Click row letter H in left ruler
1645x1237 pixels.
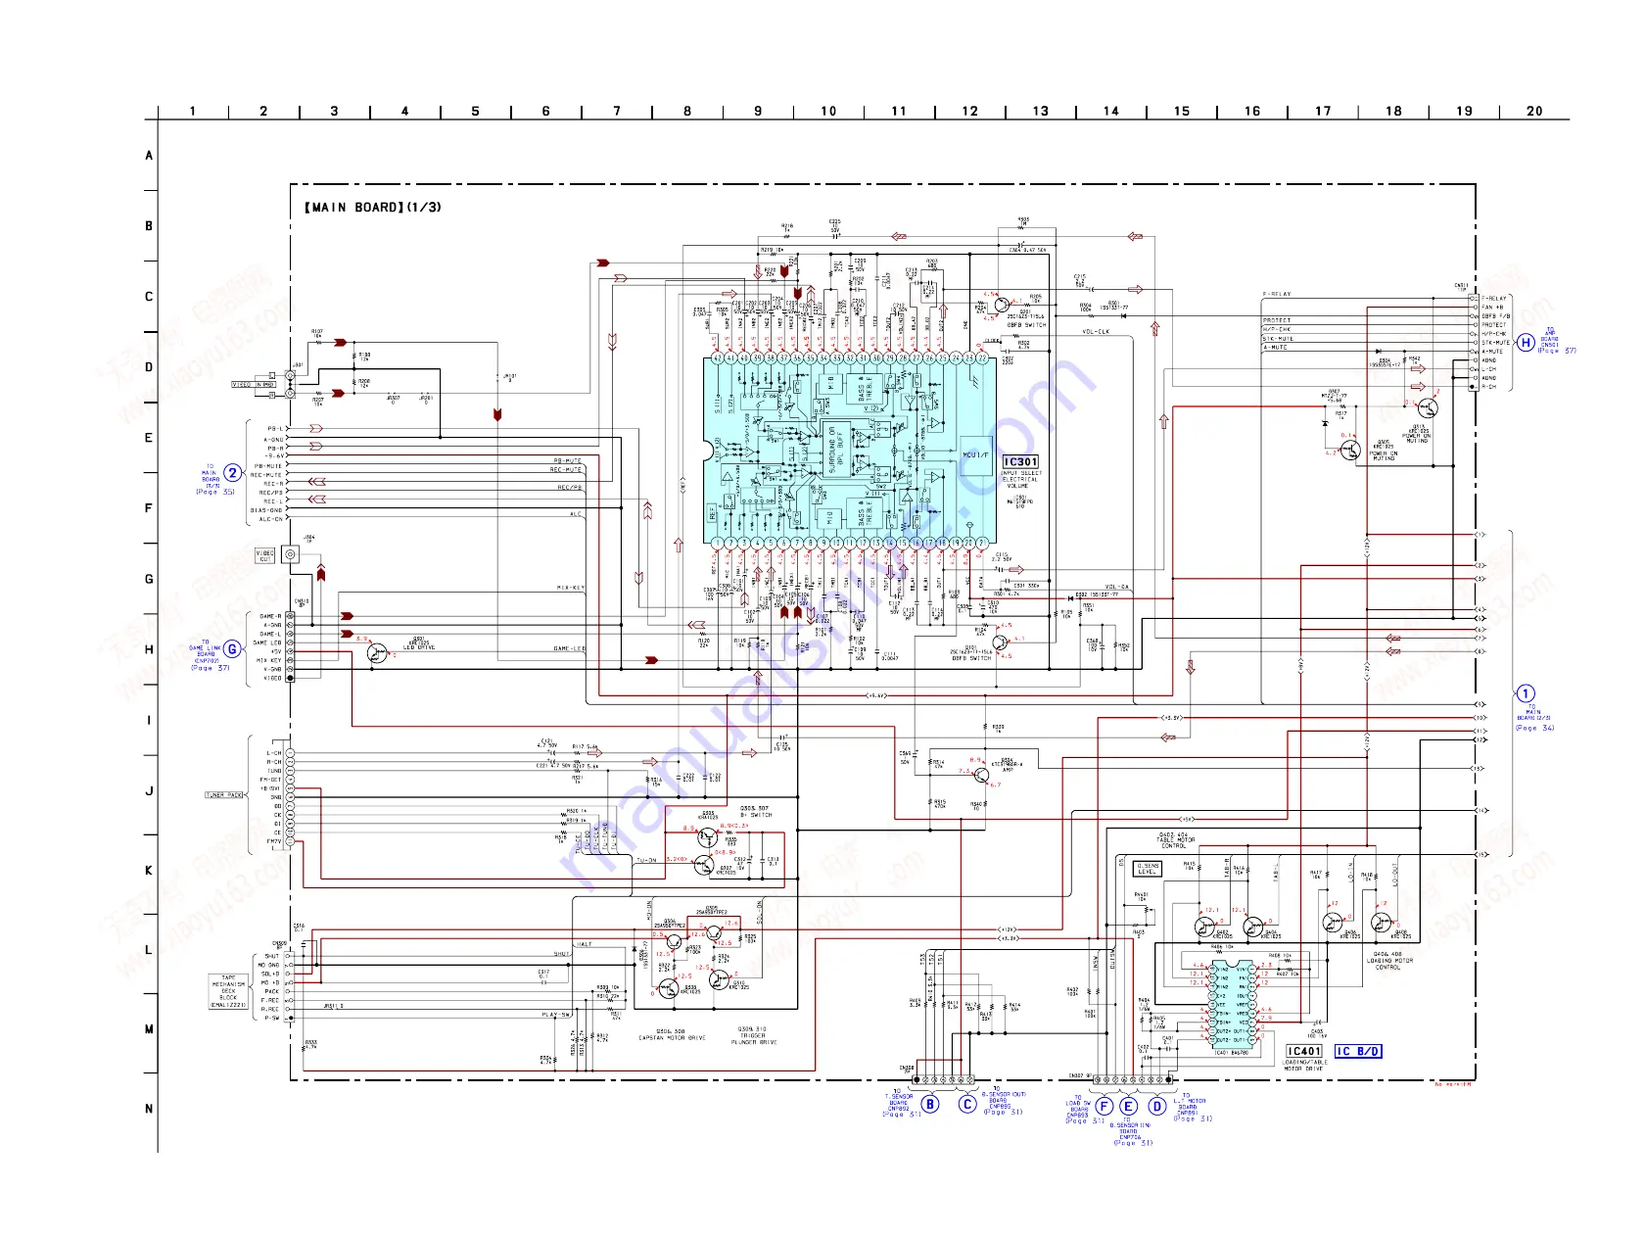point(149,649)
